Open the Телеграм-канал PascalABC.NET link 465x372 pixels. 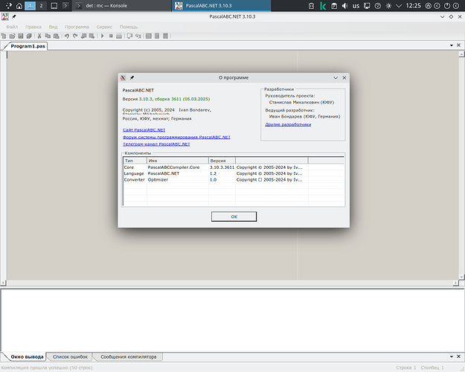(156, 144)
